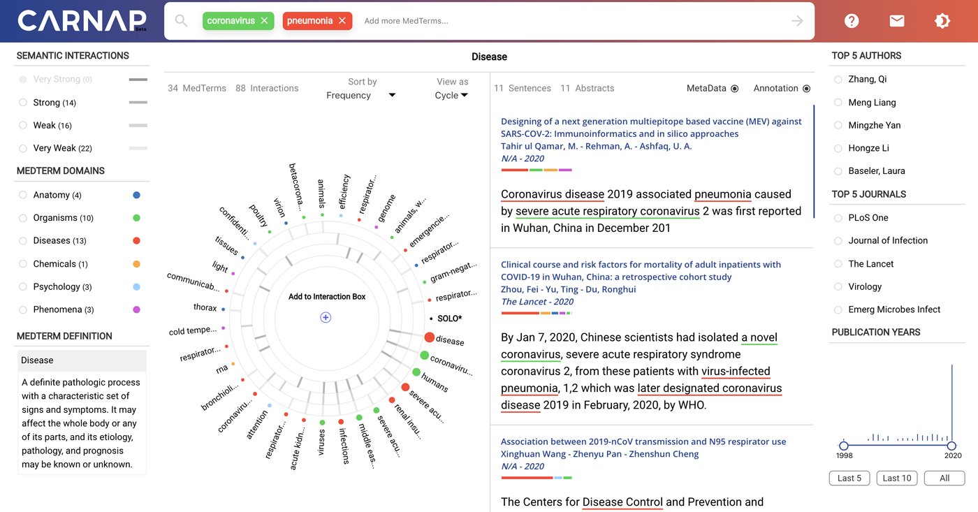Click the 11 Sentences label
The height and width of the screenshot is (512, 978).
[523, 89]
